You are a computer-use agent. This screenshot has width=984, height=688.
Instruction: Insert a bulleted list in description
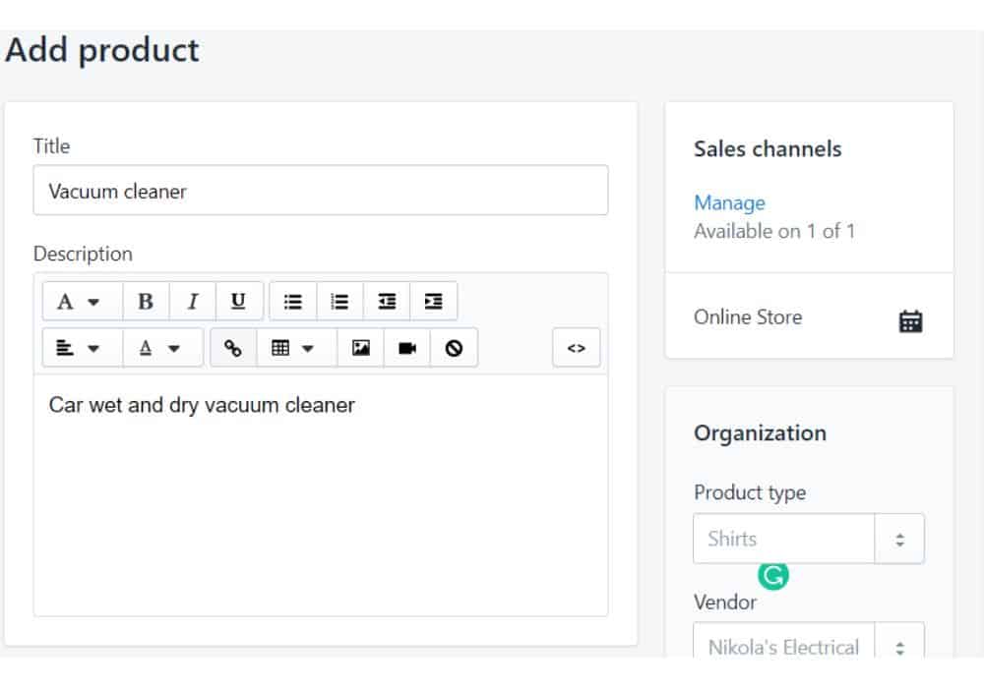pyautogui.click(x=293, y=302)
